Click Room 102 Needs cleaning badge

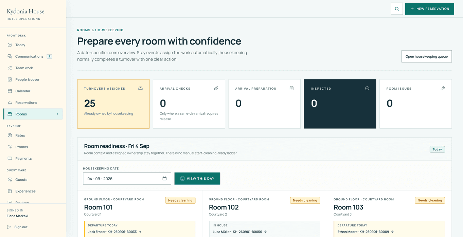(x=305, y=200)
